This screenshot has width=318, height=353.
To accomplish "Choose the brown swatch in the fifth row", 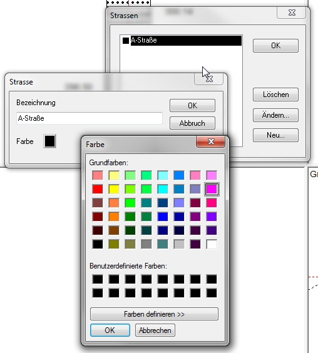I will [x=114, y=230].
